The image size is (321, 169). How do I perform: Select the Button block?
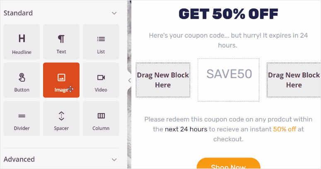[x=22, y=81]
